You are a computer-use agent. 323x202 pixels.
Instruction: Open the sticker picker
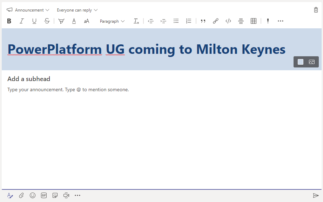(x=55, y=195)
